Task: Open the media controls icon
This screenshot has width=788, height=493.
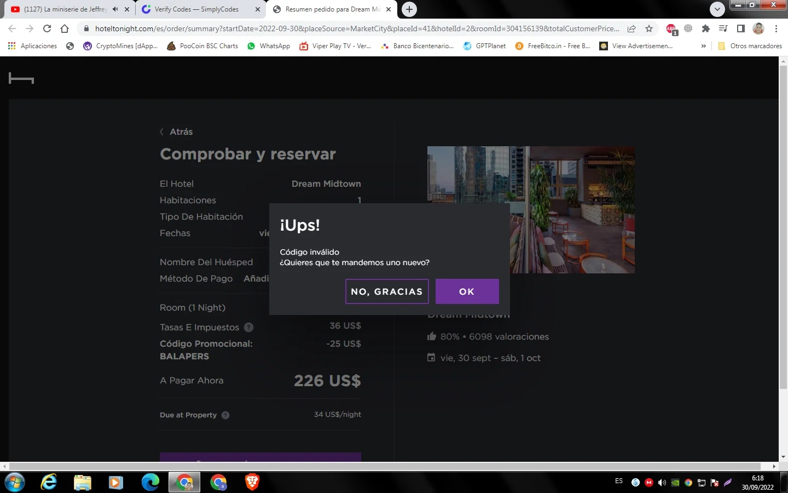Action: point(723,28)
